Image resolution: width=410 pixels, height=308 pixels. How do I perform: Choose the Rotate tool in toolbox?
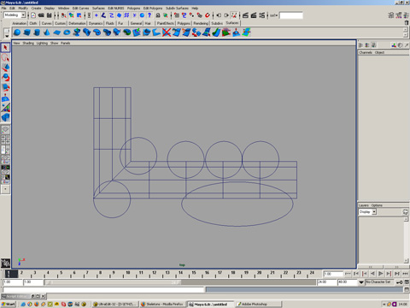(x=5, y=77)
